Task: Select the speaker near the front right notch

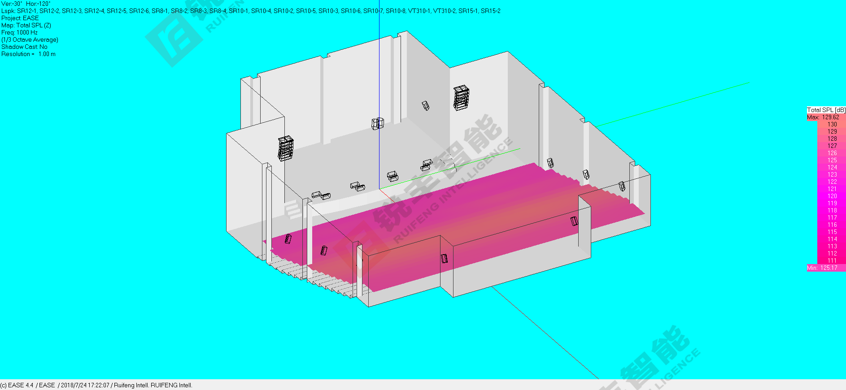Action: [x=574, y=221]
